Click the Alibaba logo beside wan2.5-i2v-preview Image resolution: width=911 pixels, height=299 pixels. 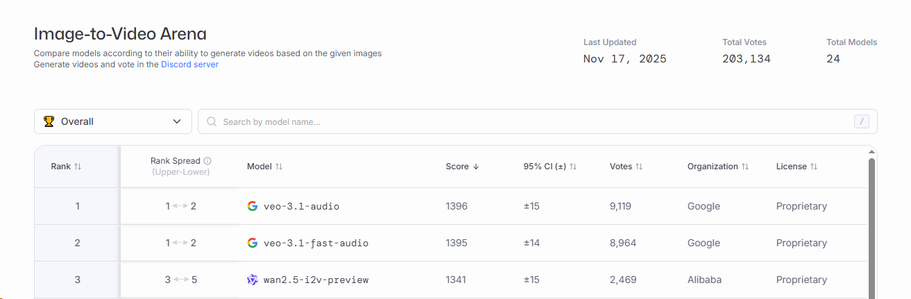(253, 280)
